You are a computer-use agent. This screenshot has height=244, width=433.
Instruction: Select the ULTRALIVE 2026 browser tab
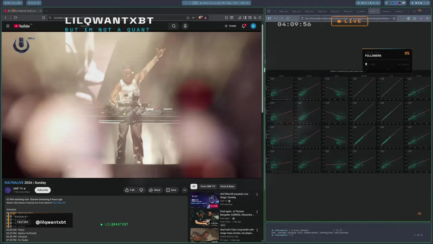(x=23, y=11)
